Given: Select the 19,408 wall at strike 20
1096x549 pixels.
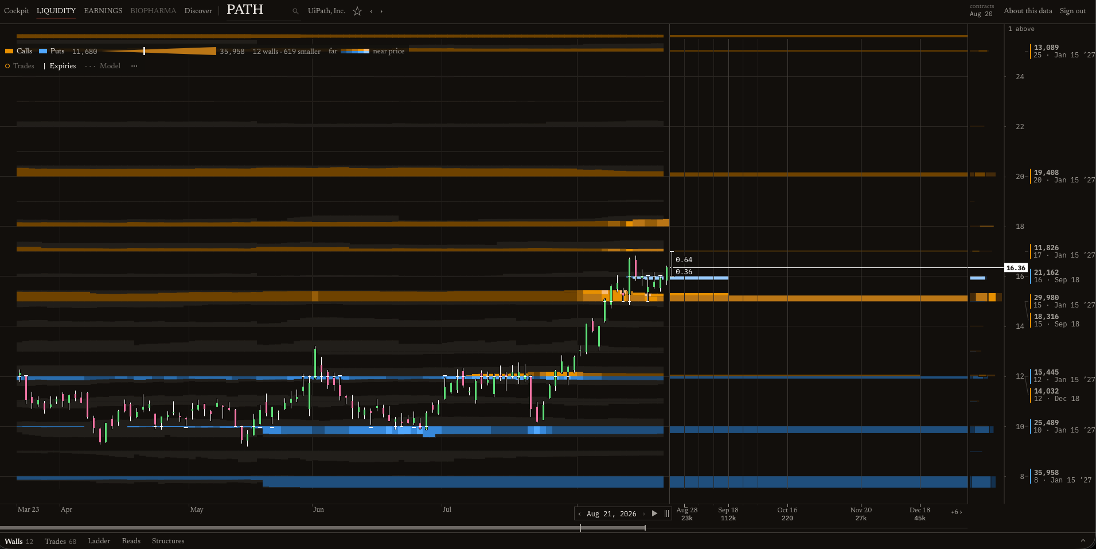Looking at the screenshot, I should click(1063, 176).
